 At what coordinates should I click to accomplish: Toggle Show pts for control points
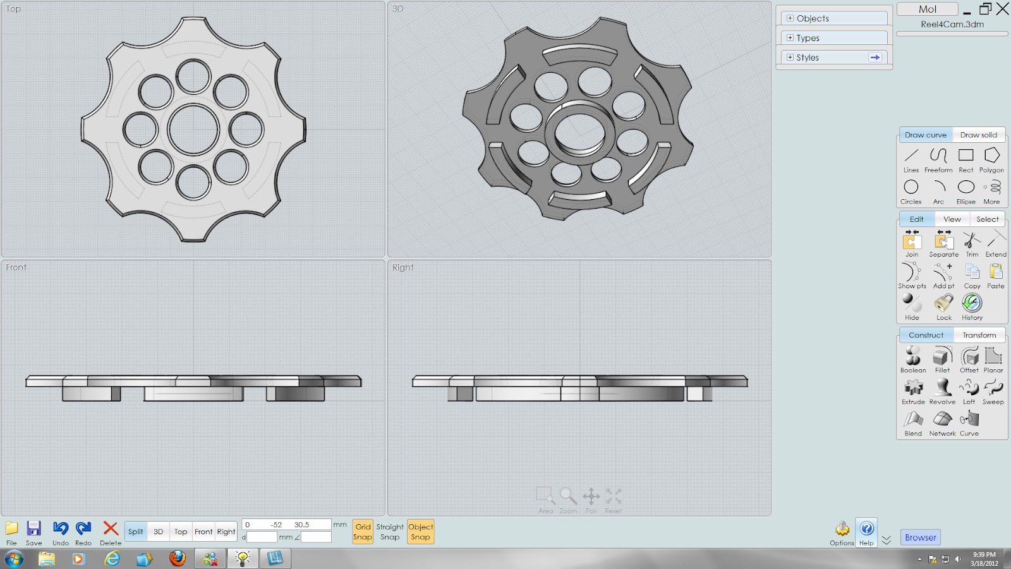click(912, 276)
